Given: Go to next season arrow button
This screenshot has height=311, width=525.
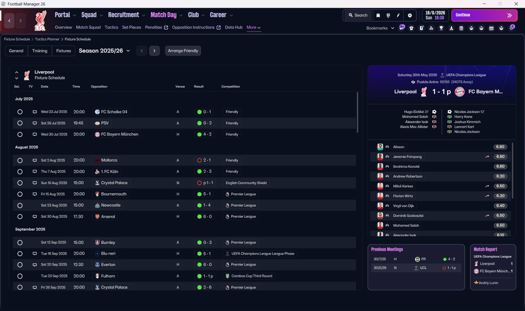Looking at the screenshot, I should pyautogui.click(x=154, y=51).
